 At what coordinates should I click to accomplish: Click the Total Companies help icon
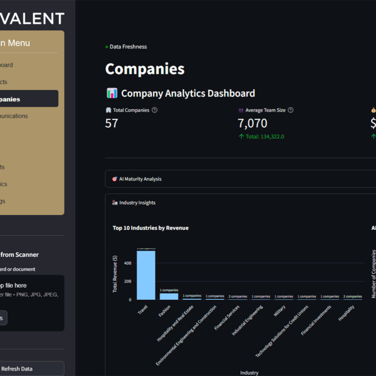tap(154, 110)
